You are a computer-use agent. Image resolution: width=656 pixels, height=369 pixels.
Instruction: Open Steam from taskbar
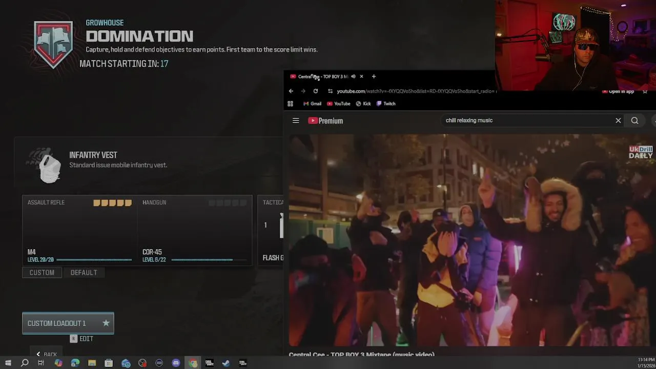point(226,363)
